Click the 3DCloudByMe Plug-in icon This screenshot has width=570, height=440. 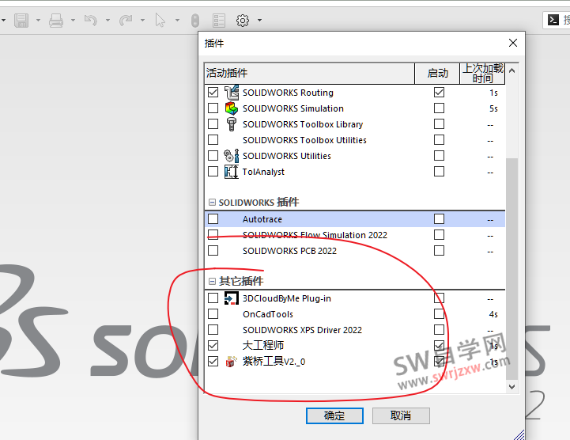[x=231, y=298]
